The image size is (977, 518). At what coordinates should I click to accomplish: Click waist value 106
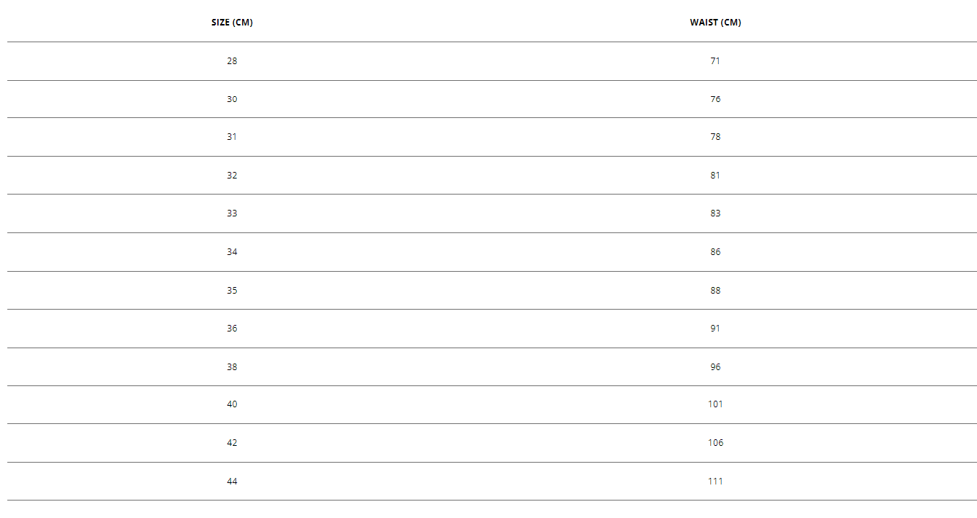tap(715, 443)
